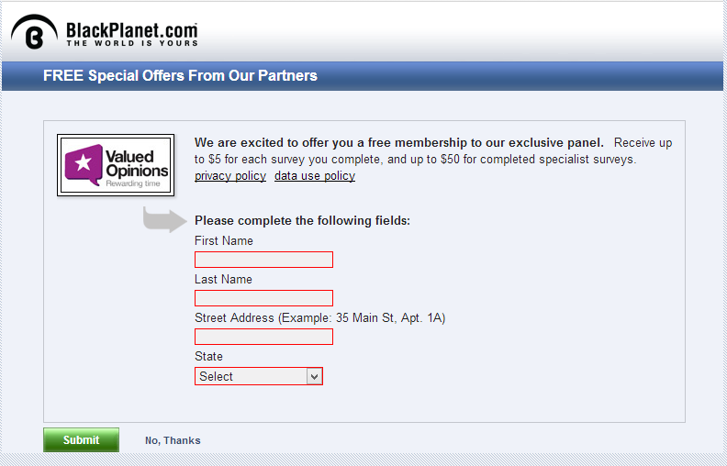Focus the Last Name input field
Viewport: 727px width, 466px height.
coord(263,298)
